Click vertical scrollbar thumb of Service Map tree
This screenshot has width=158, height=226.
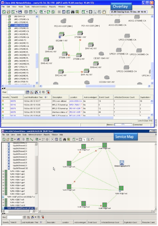[x=36, y=175]
